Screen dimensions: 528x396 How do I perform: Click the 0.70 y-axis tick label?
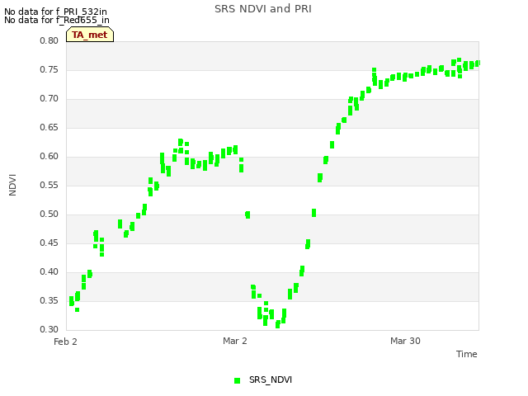coord(49,99)
